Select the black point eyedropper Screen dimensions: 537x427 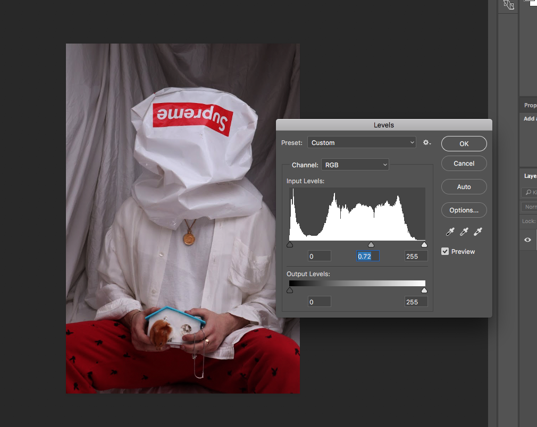(450, 232)
